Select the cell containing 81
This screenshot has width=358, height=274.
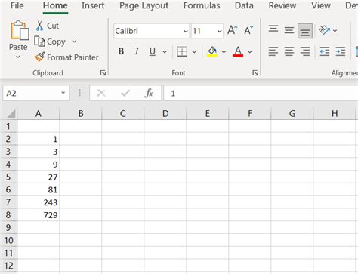pos(39,189)
